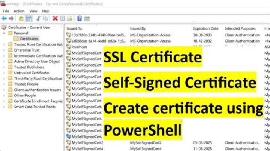
Task: Click MS-Organization-Access in the 13b7fd6c row
Action: tap(150, 35)
